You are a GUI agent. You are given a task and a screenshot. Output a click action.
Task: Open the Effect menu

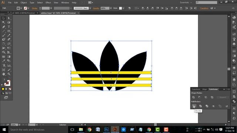[48, 3]
